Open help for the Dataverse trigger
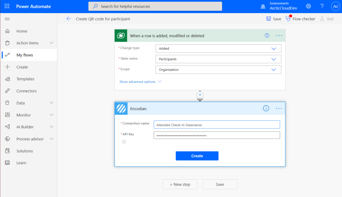 pyautogui.click(x=267, y=35)
